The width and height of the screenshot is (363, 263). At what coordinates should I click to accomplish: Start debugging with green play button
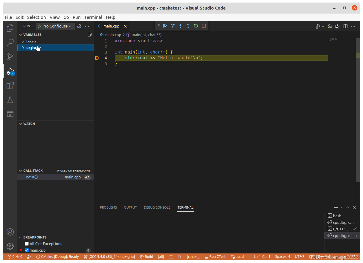39,26
